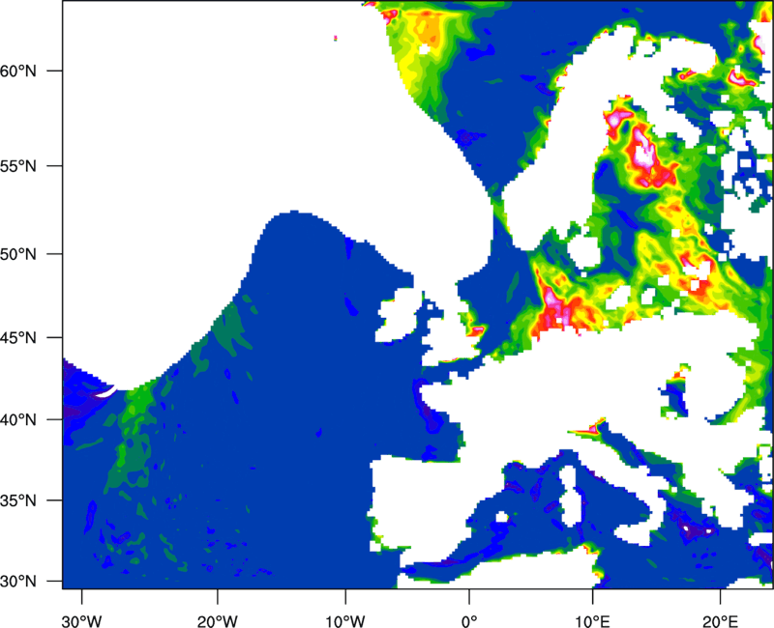The height and width of the screenshot is (628, 774).
Task: Click the 10°W longitude label
Action: (345, 621)
